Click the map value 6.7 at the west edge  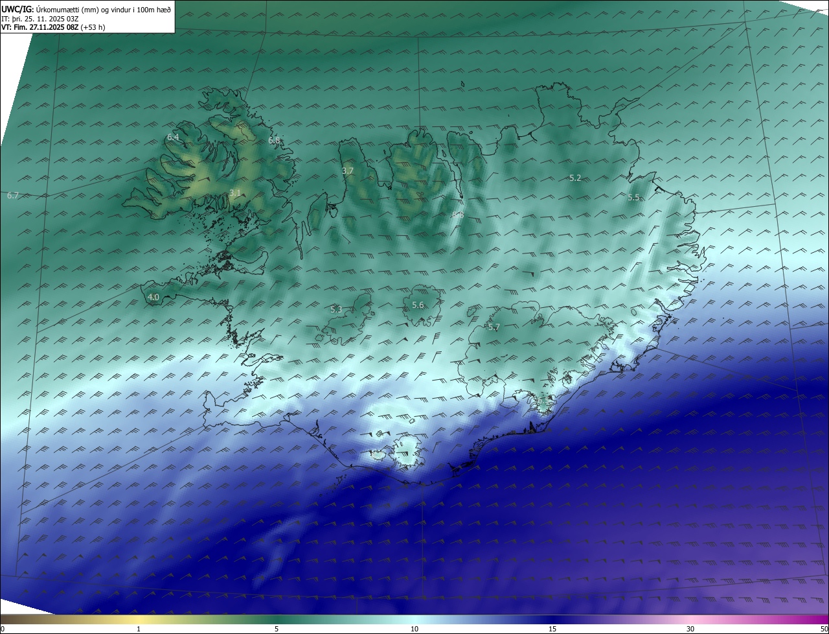13,195
